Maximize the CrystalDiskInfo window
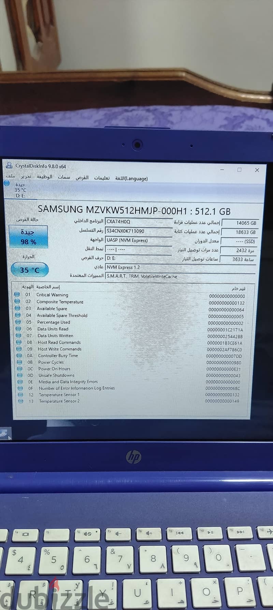This screenshot has width=273, height=610. pyautogui.click(x=239, y=169)
